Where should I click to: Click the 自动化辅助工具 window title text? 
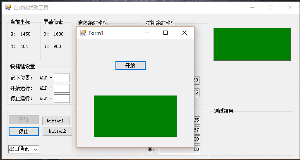(31, 7)
